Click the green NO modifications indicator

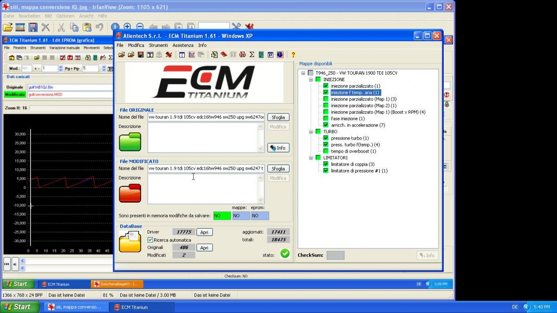pos(222,216)
